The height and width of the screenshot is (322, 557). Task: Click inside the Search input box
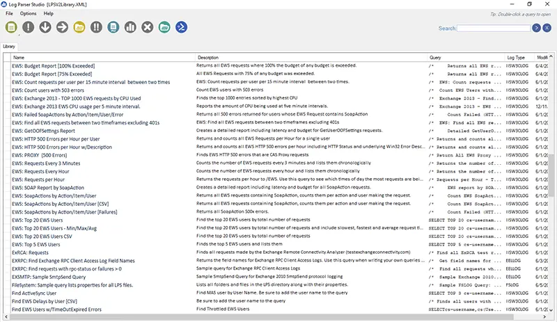pos(494,28)
